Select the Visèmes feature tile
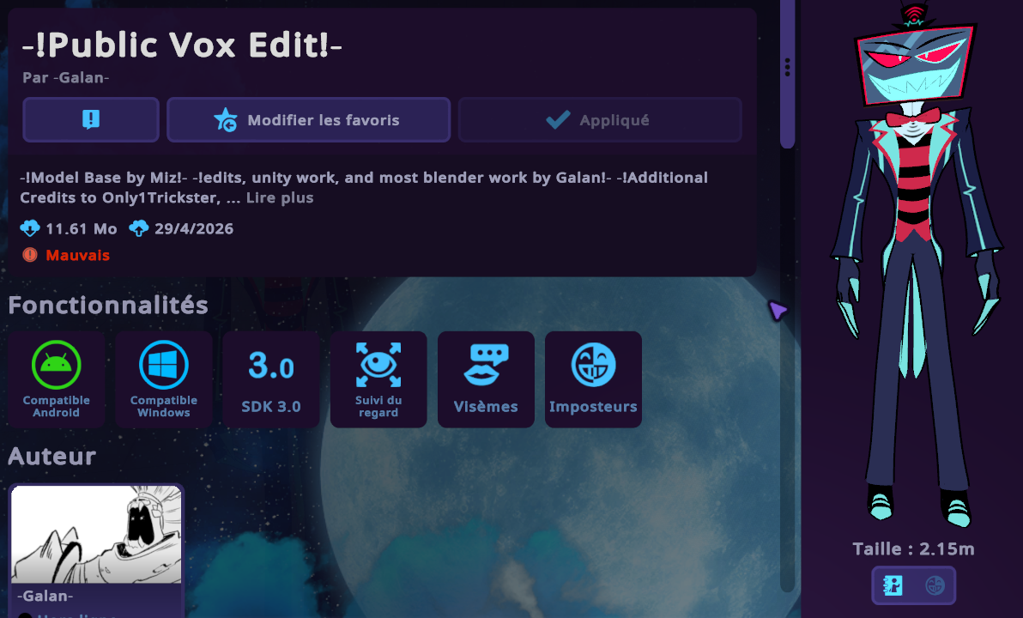Viewport: 1023px width, 618px height. coord(486,379)
